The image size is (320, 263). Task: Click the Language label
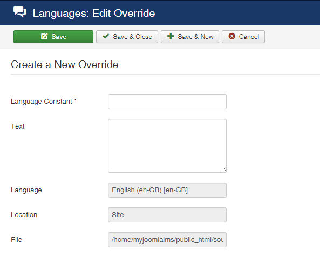[x=26, y=190]
